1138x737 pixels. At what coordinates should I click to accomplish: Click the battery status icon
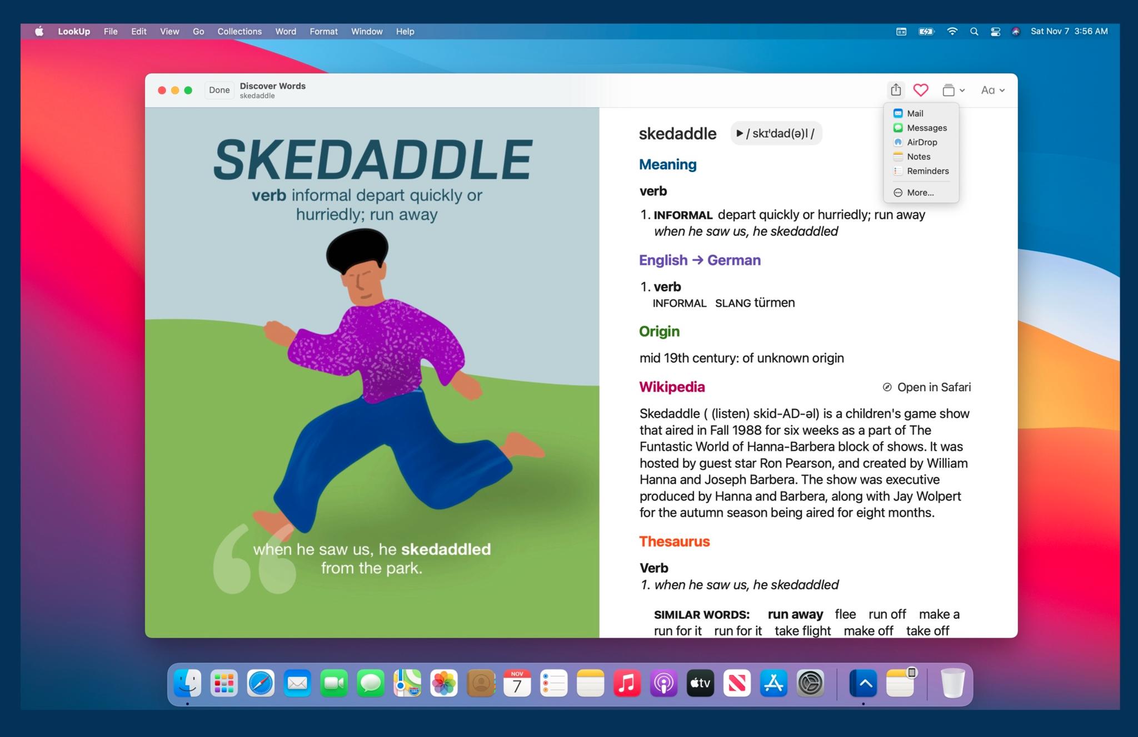tap(926, 32)
